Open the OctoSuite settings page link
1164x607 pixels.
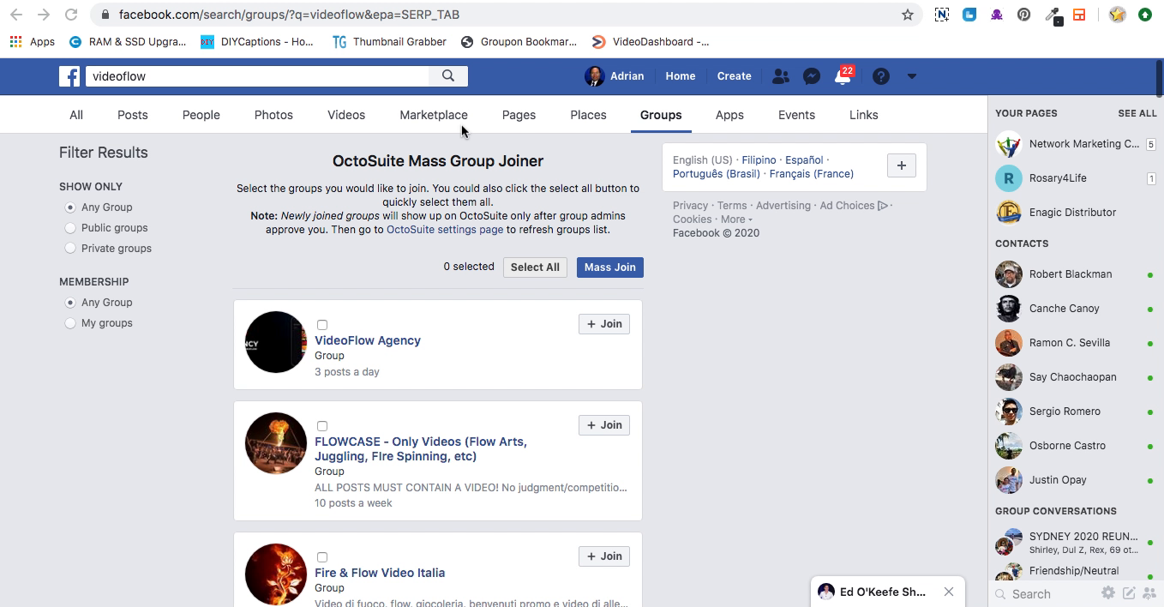point(445,230)
